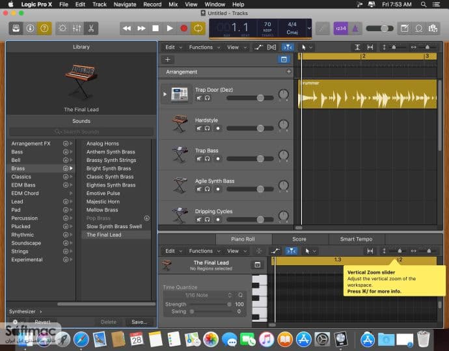Start recording with the Record button
This screenshot has height=351, width=449.
point(184,29)
